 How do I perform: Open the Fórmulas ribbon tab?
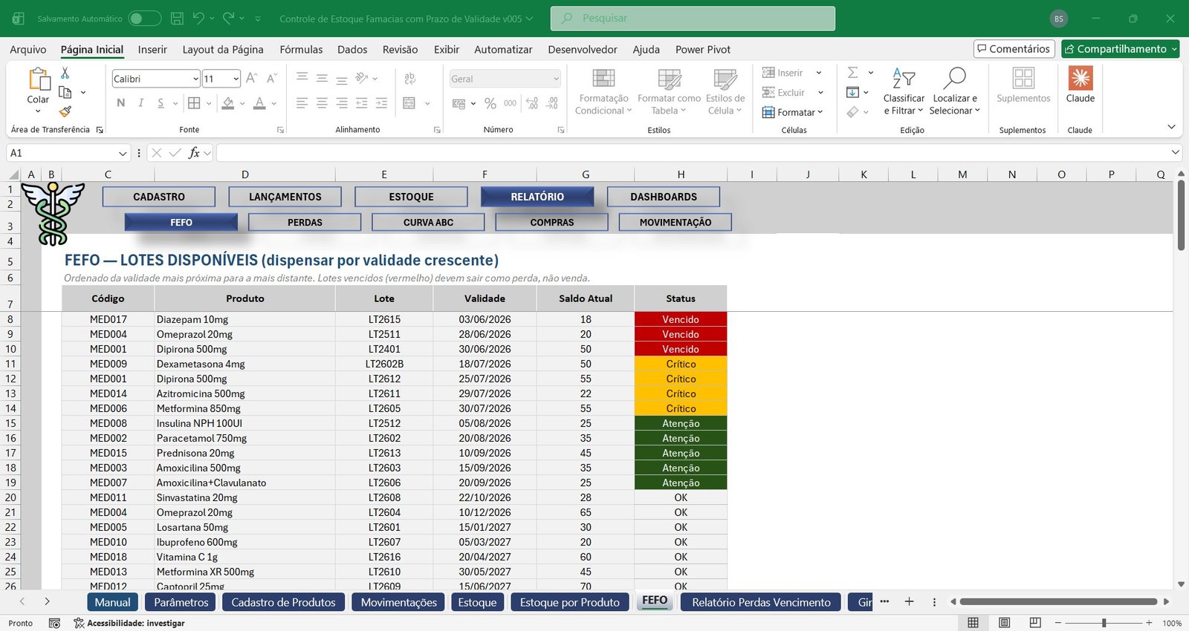pyautogui.click(x=301, y=49)
